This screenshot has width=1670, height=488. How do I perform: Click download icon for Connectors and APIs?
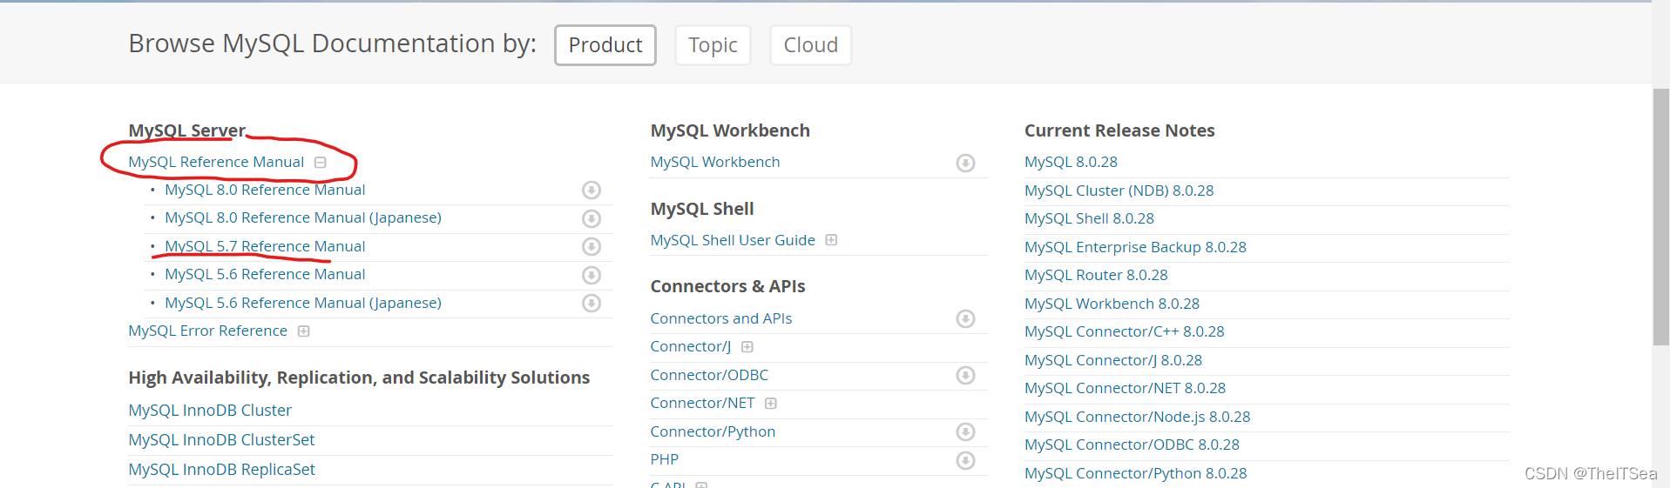click(x=965, y=318)
